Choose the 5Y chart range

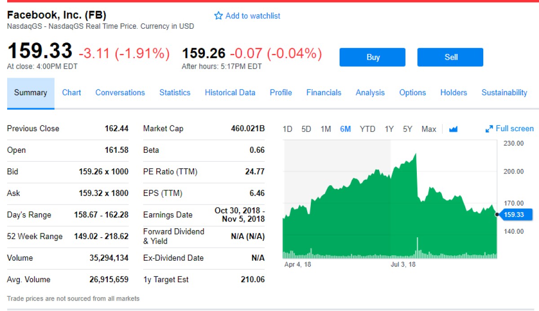[x=407, y=129]
